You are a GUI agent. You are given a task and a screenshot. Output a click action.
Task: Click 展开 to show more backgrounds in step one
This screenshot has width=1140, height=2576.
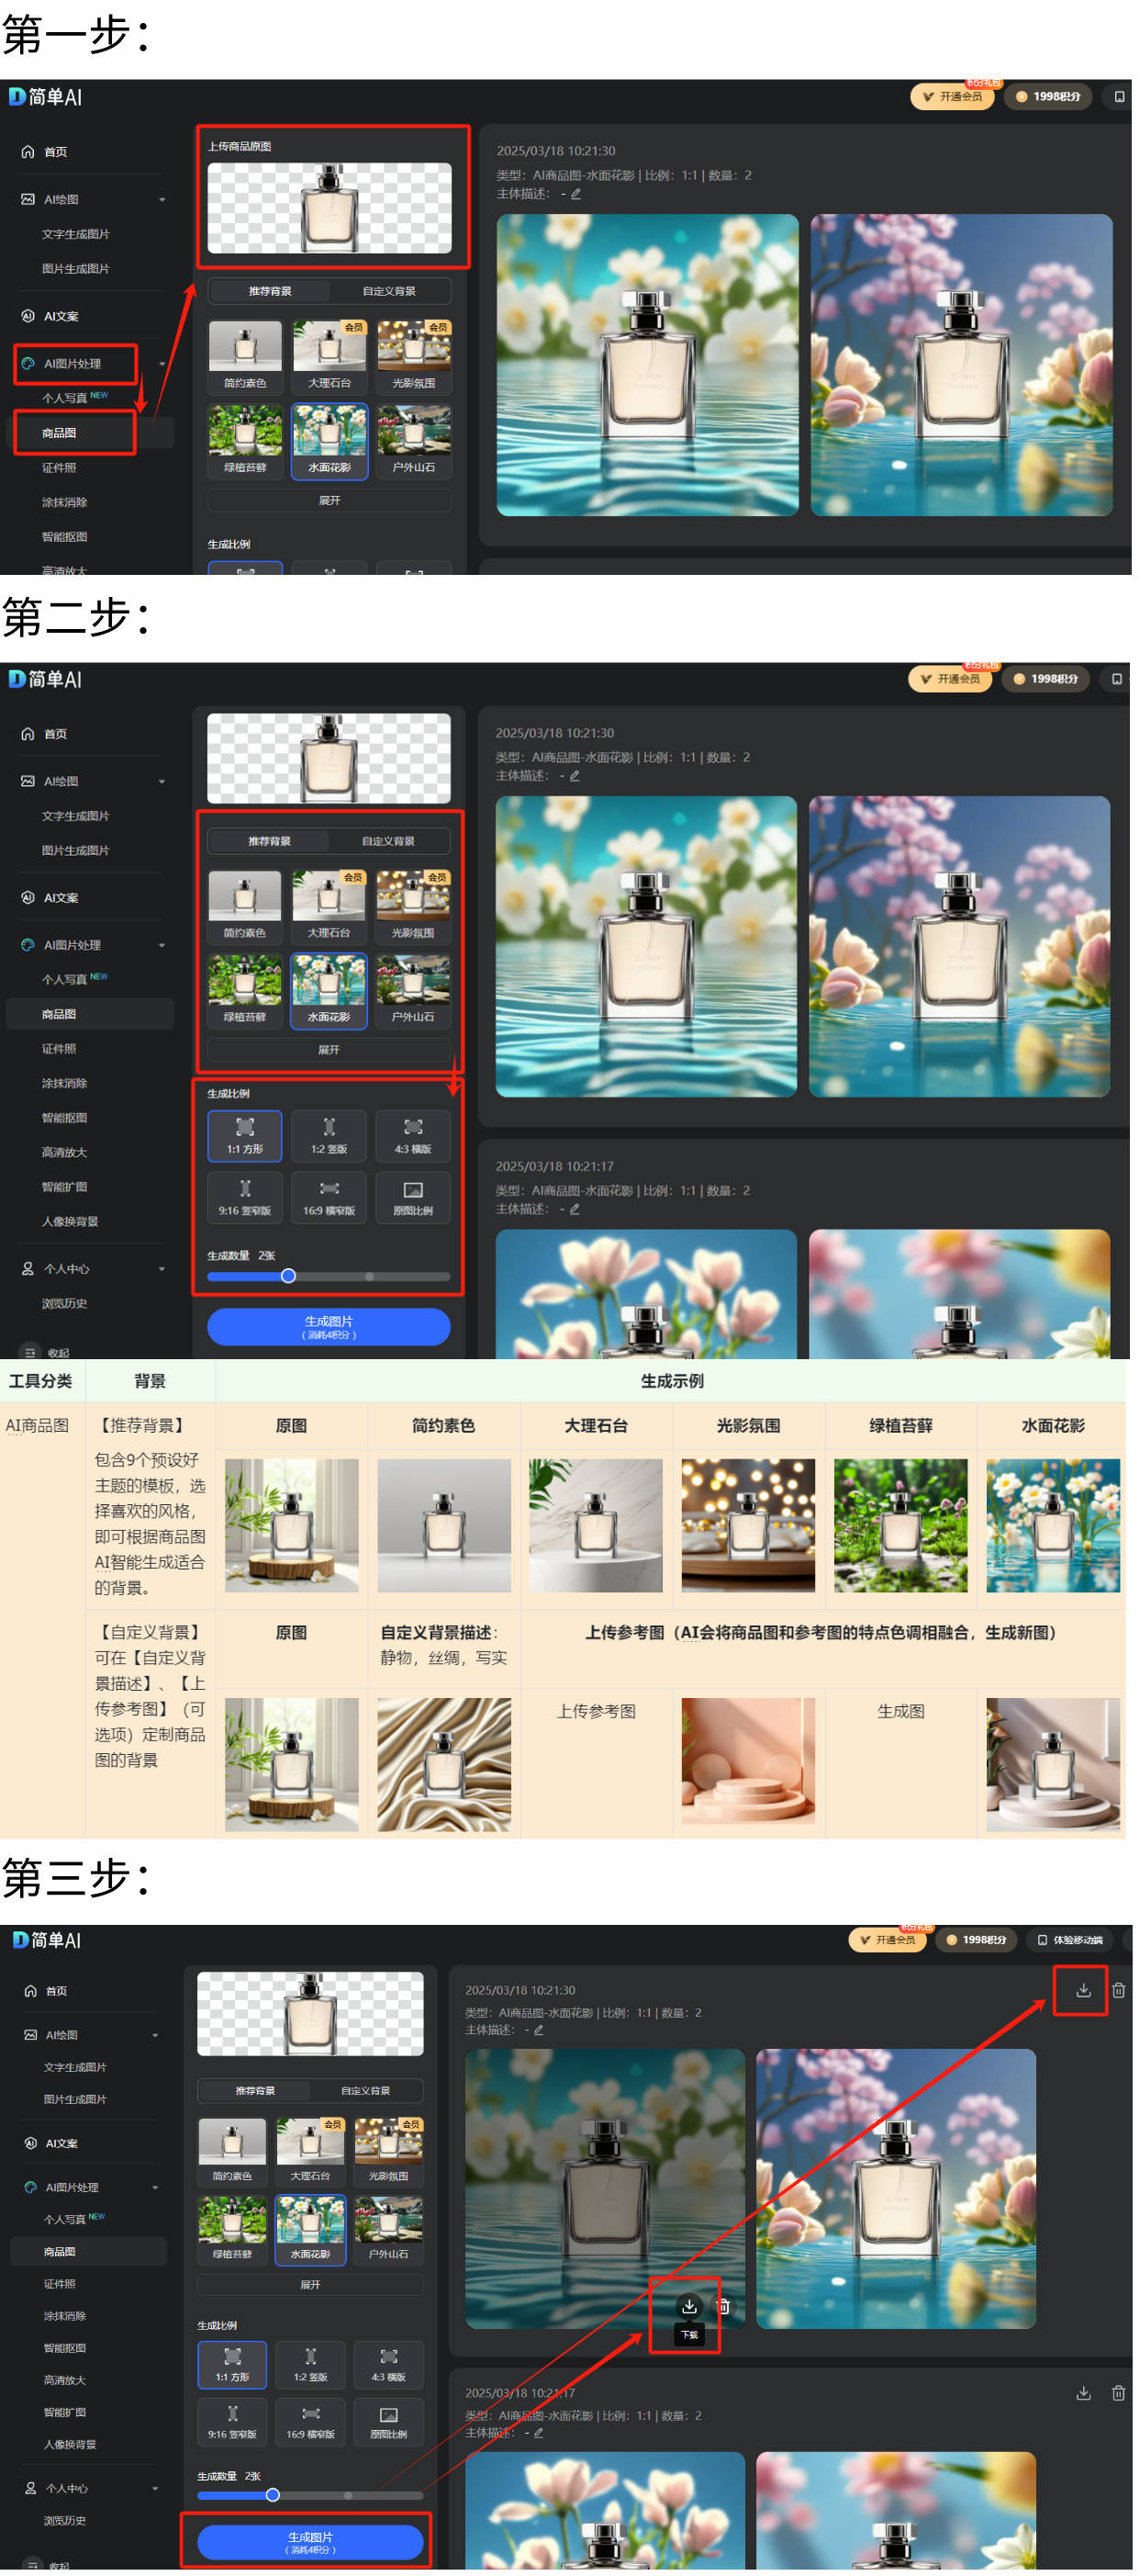[329, 500]
